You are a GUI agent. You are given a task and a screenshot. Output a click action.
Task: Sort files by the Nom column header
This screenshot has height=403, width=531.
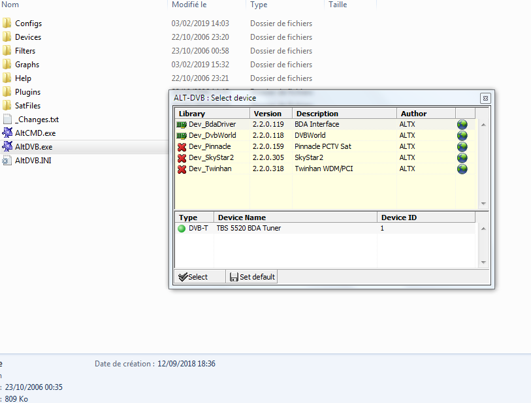click(11, 5)
